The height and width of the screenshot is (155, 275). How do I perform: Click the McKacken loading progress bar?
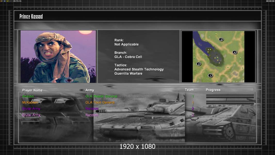[230, 102]
